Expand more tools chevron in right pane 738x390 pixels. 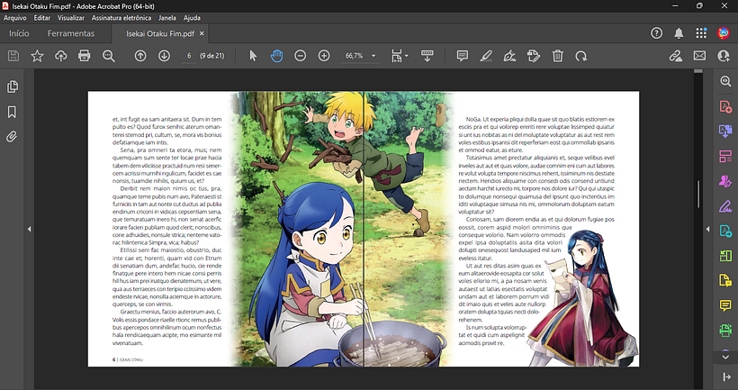point(725,357)
